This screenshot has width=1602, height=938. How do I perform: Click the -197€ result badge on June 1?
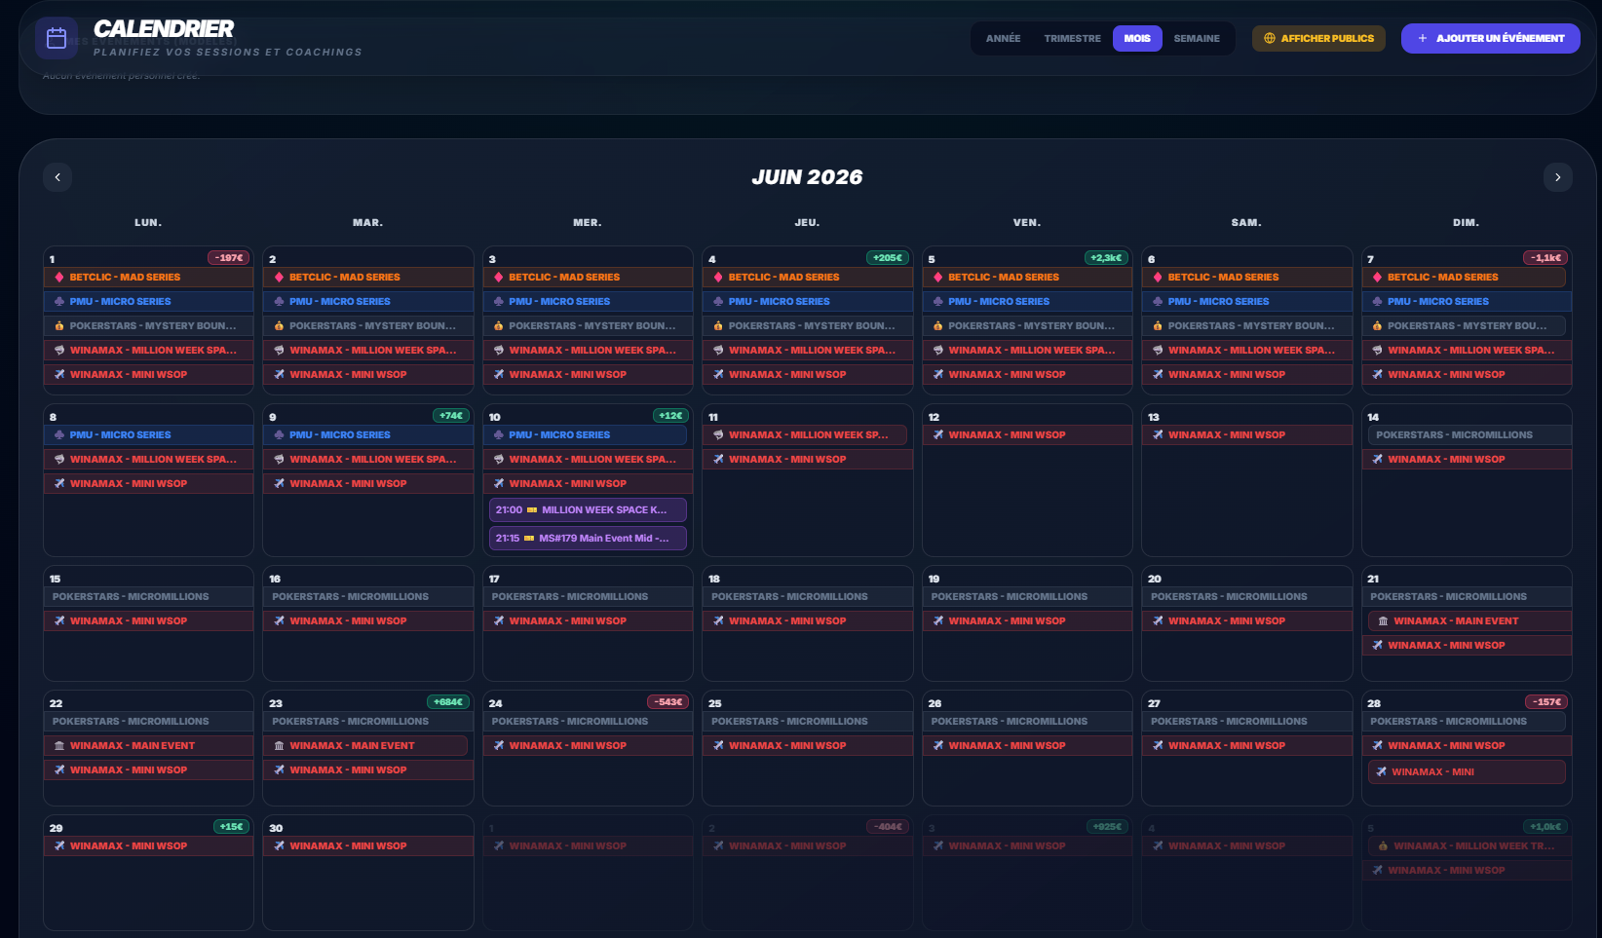pos(229,258)
